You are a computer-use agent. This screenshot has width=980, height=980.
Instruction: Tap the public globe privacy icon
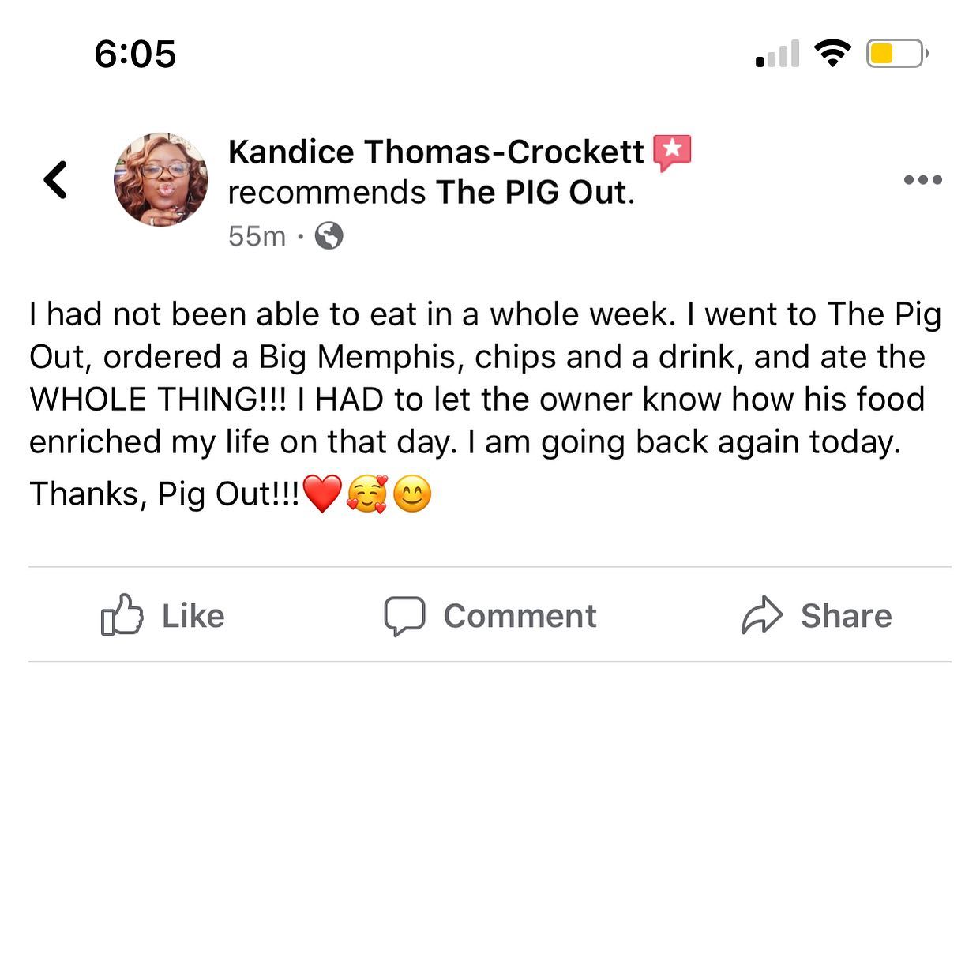(329, 235)
